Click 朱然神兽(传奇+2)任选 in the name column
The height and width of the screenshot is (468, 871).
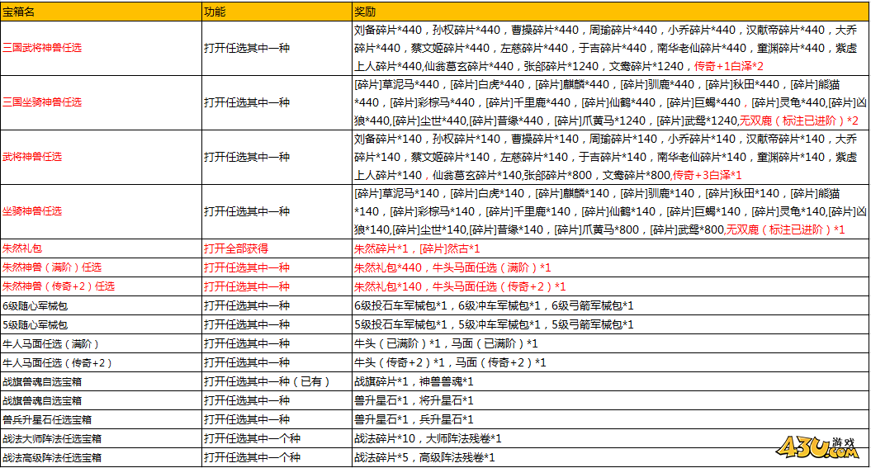[59, 286]
